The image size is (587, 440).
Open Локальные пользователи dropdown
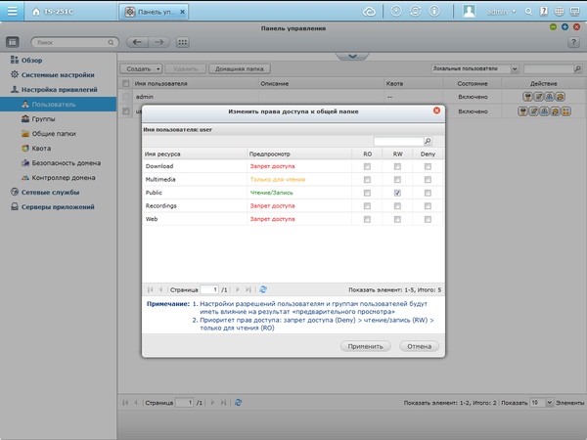474,68
